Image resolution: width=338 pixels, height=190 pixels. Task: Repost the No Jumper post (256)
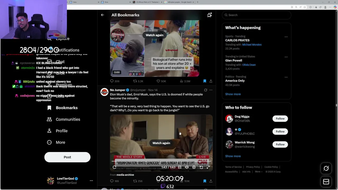(135, 181)
